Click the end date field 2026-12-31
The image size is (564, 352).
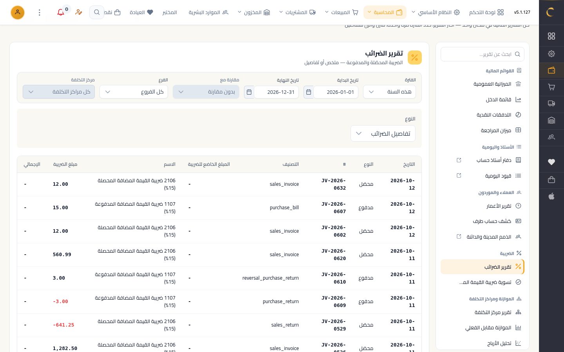pos(277,92)
